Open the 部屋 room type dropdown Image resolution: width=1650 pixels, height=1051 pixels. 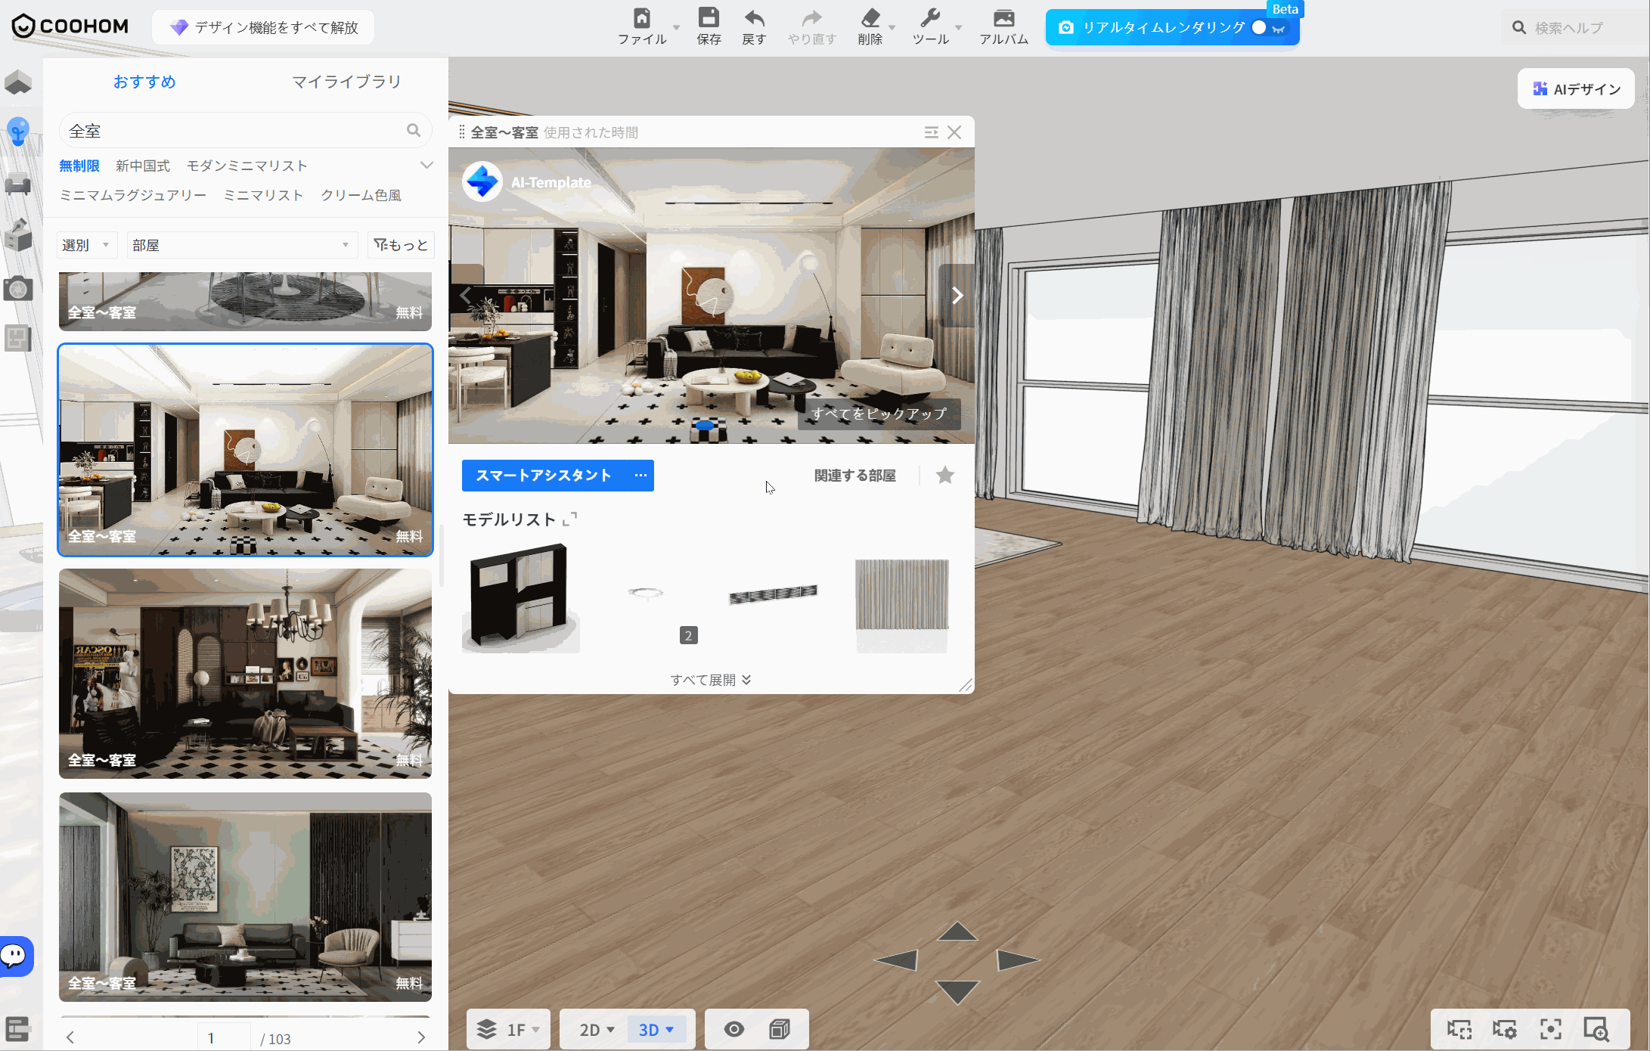242,245
